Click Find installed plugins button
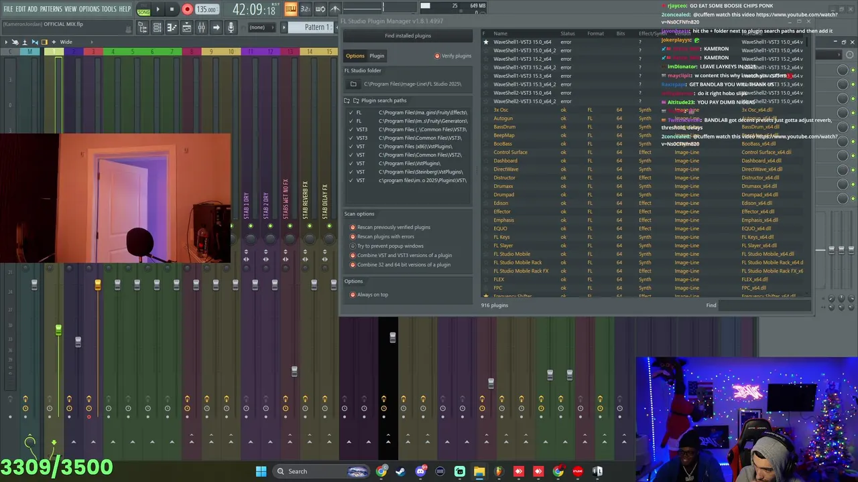The image size is (858, 482). point(408,35)
